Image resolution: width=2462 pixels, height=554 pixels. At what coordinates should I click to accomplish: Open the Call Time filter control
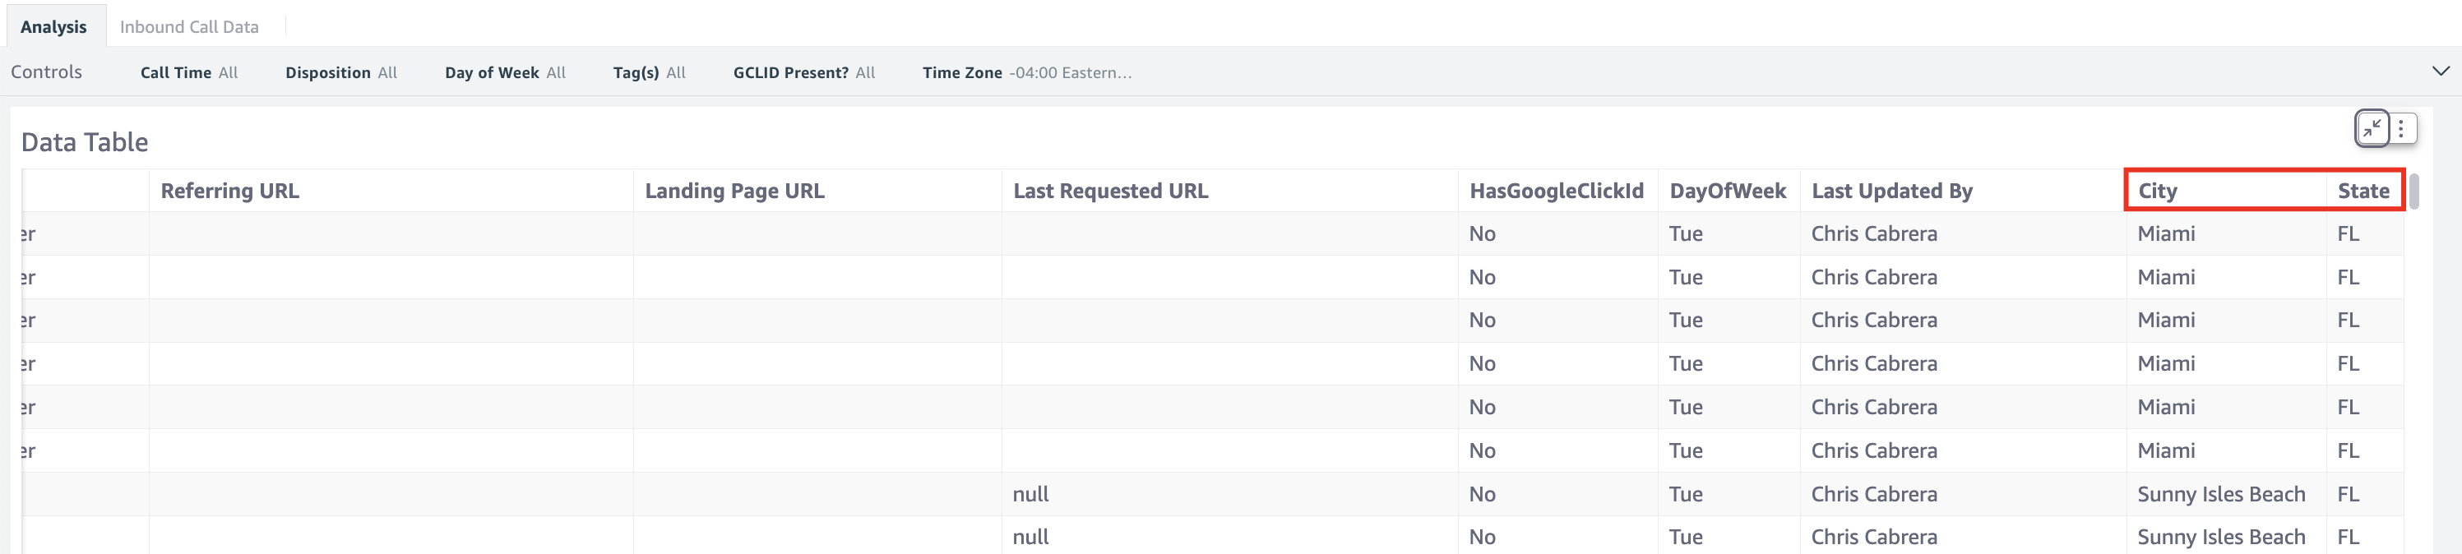(x=188, y=72)
